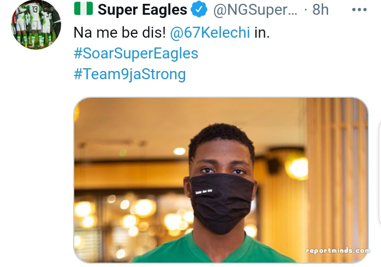Open the 8h tweet timestamp

320,10
